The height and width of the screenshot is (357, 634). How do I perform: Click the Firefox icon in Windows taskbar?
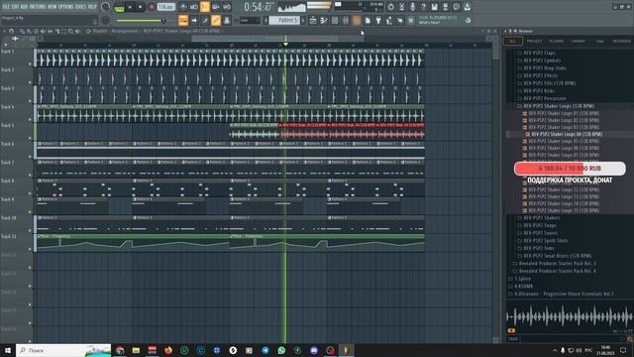[168, 350]
